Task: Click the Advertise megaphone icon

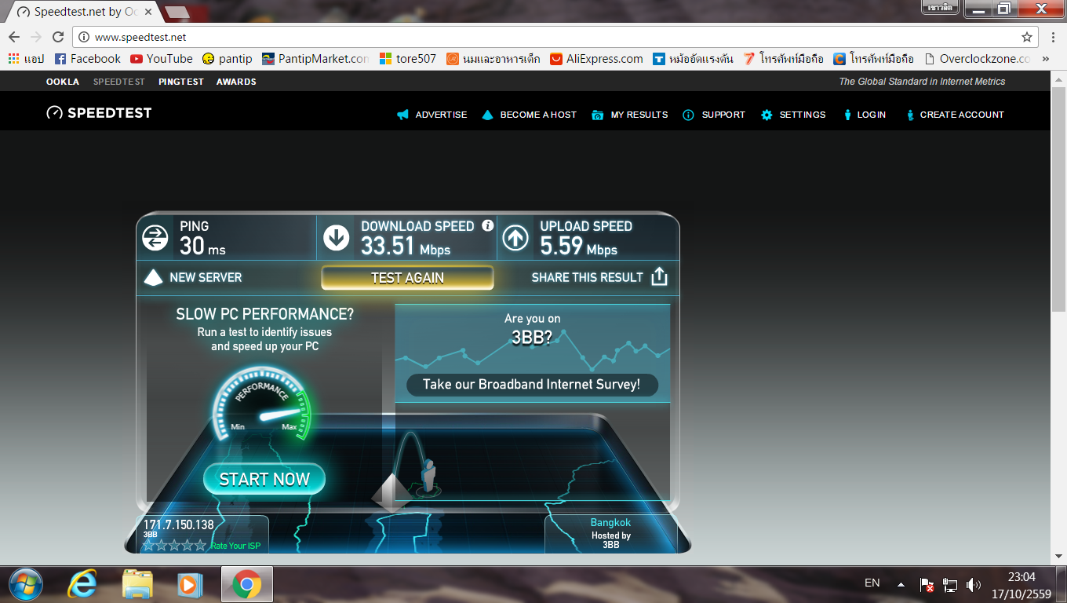Action: [x=403, y=115]
